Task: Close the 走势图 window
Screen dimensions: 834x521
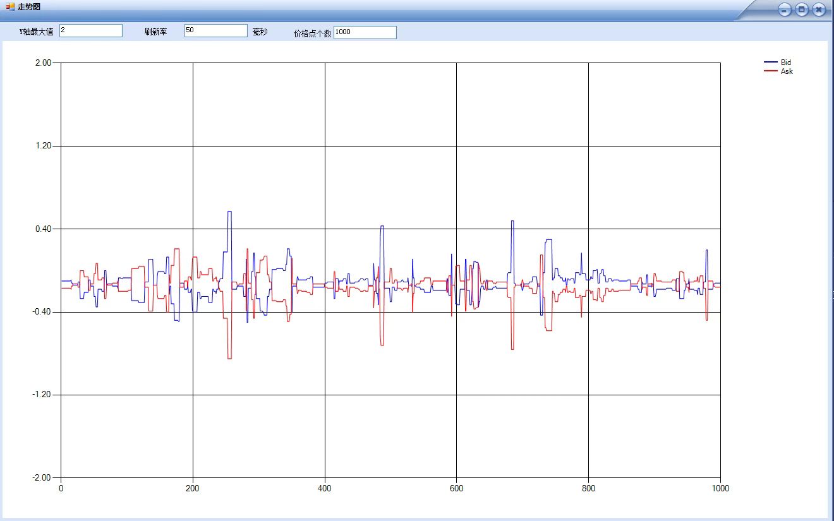Action: [819, 9]
